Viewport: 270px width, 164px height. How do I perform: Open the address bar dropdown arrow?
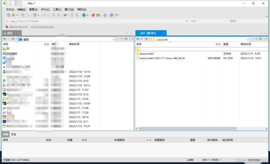tap(187, 21)
